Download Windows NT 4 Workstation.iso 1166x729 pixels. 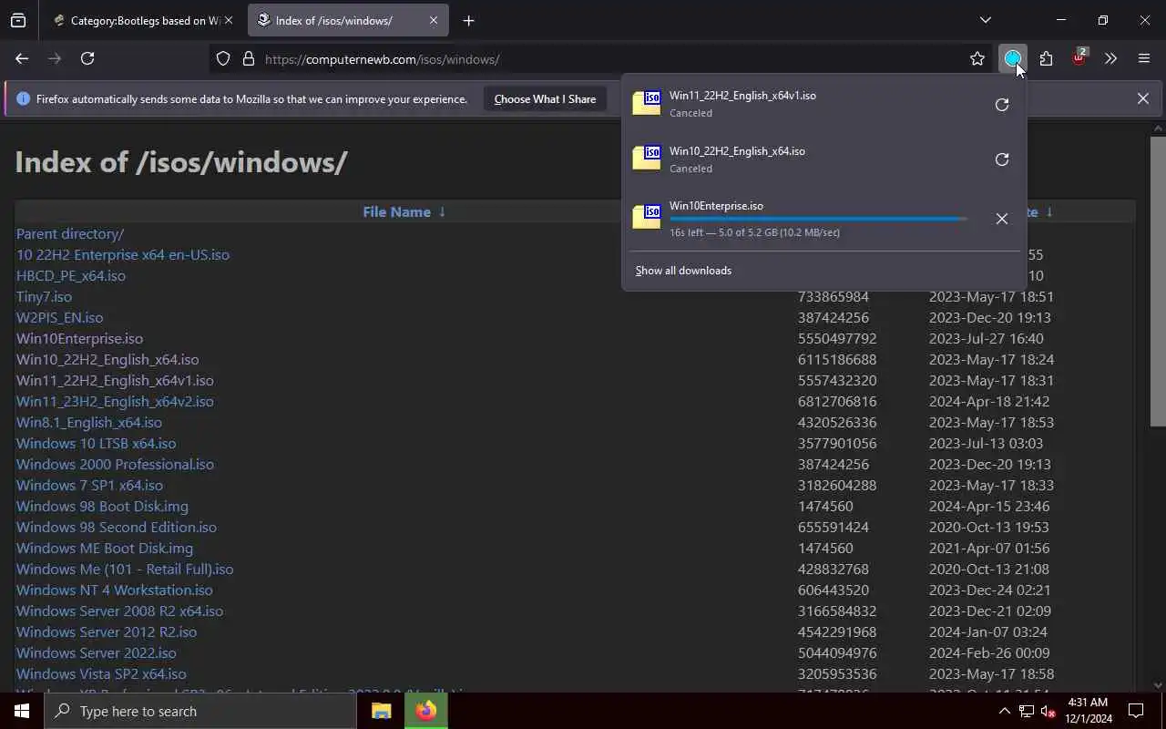(x=115, y=590)
